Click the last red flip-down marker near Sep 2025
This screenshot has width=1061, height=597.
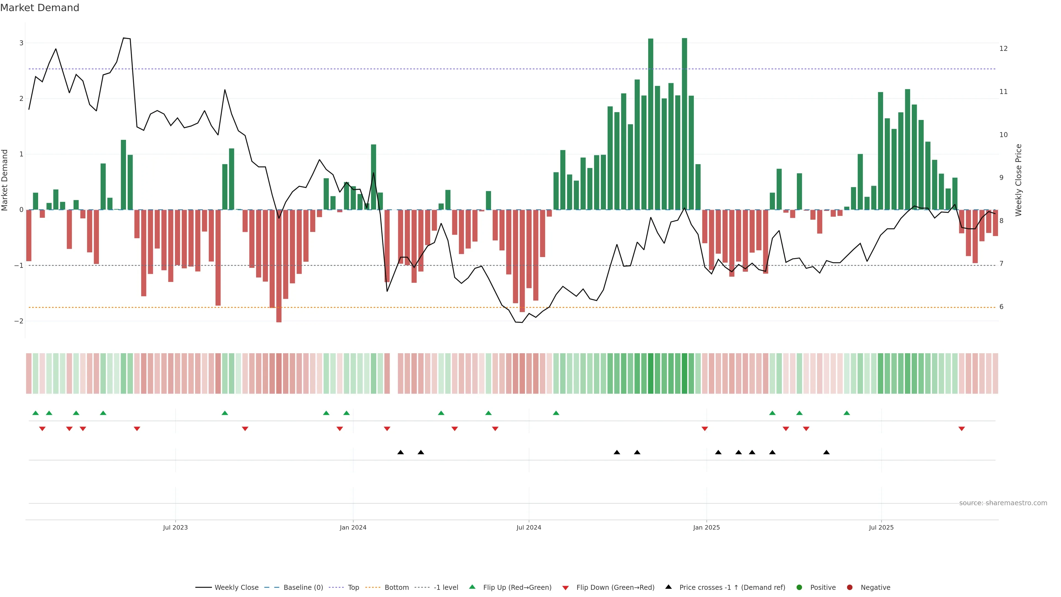[961, 429]
